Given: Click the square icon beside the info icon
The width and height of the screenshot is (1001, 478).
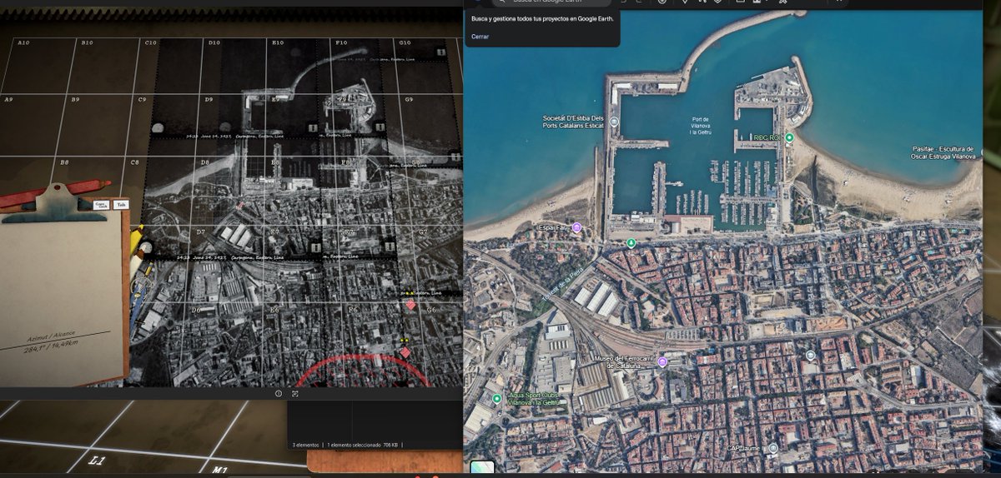Looking at the screenshot, I should click(294, 393).
